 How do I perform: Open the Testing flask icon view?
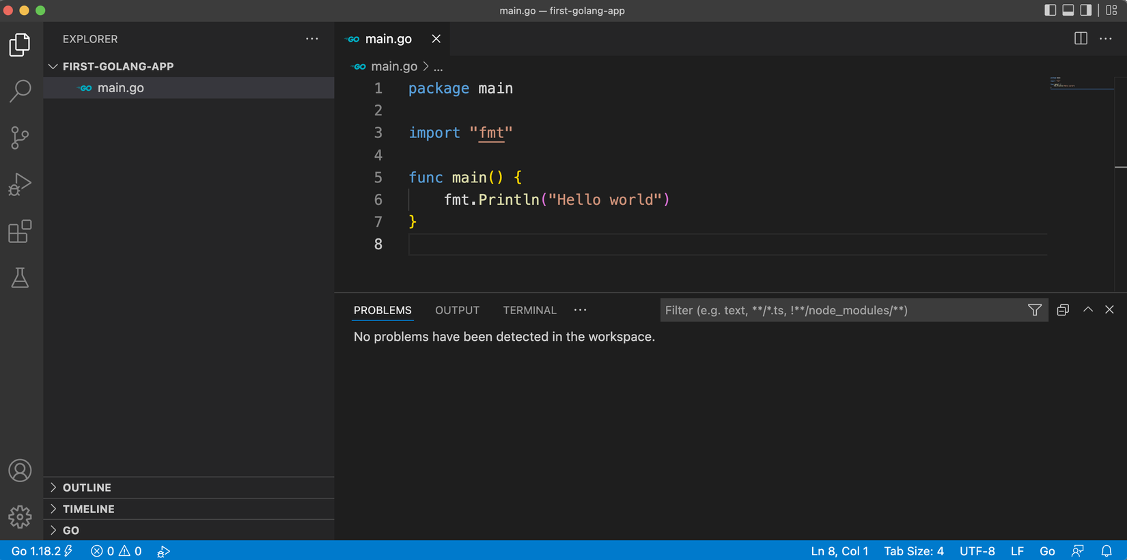click(x=20, y=278)
